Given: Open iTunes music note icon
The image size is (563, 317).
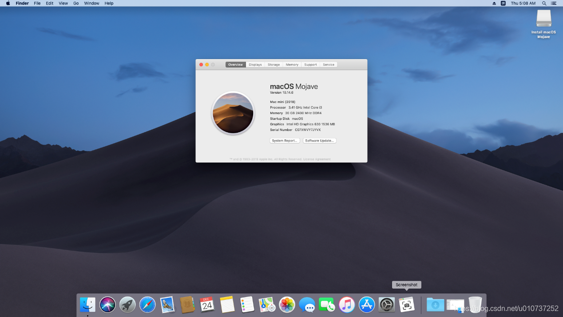Looking at the screenshot, I should [x=347, y=305].
